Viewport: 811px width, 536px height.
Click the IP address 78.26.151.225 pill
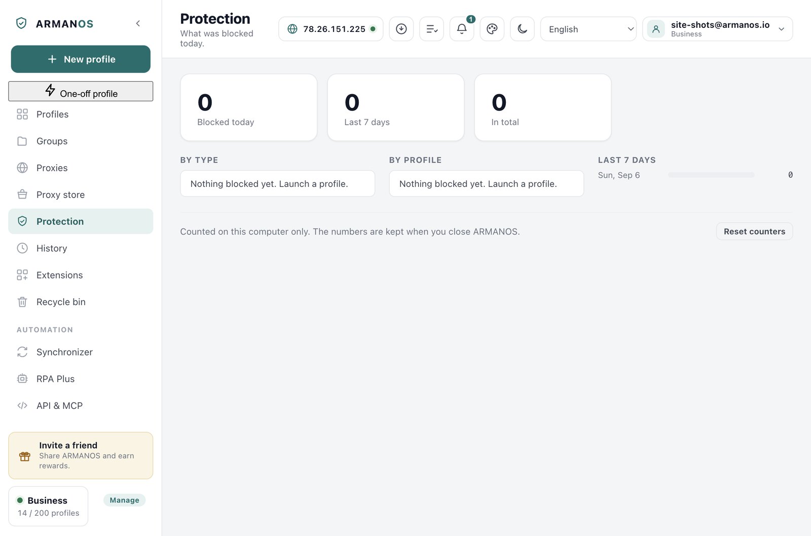(330, 29)
